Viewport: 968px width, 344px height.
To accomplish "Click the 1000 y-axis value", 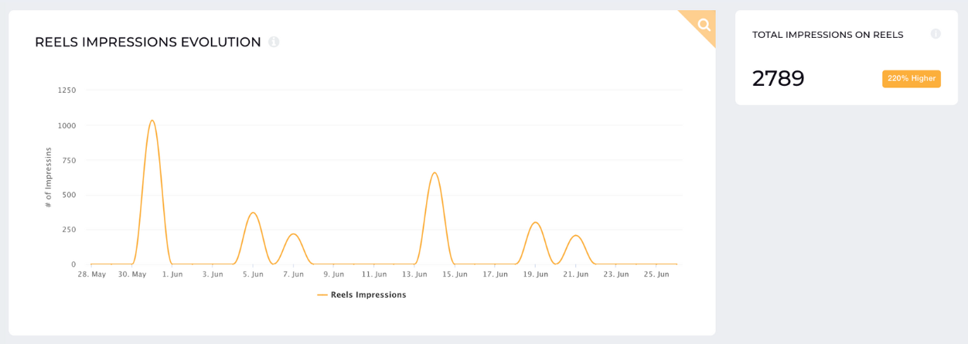I will 66,125.
